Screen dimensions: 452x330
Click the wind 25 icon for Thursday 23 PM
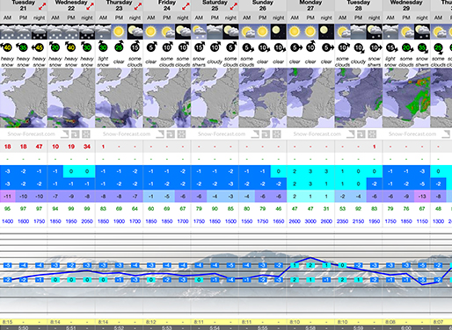coord(119,47)
